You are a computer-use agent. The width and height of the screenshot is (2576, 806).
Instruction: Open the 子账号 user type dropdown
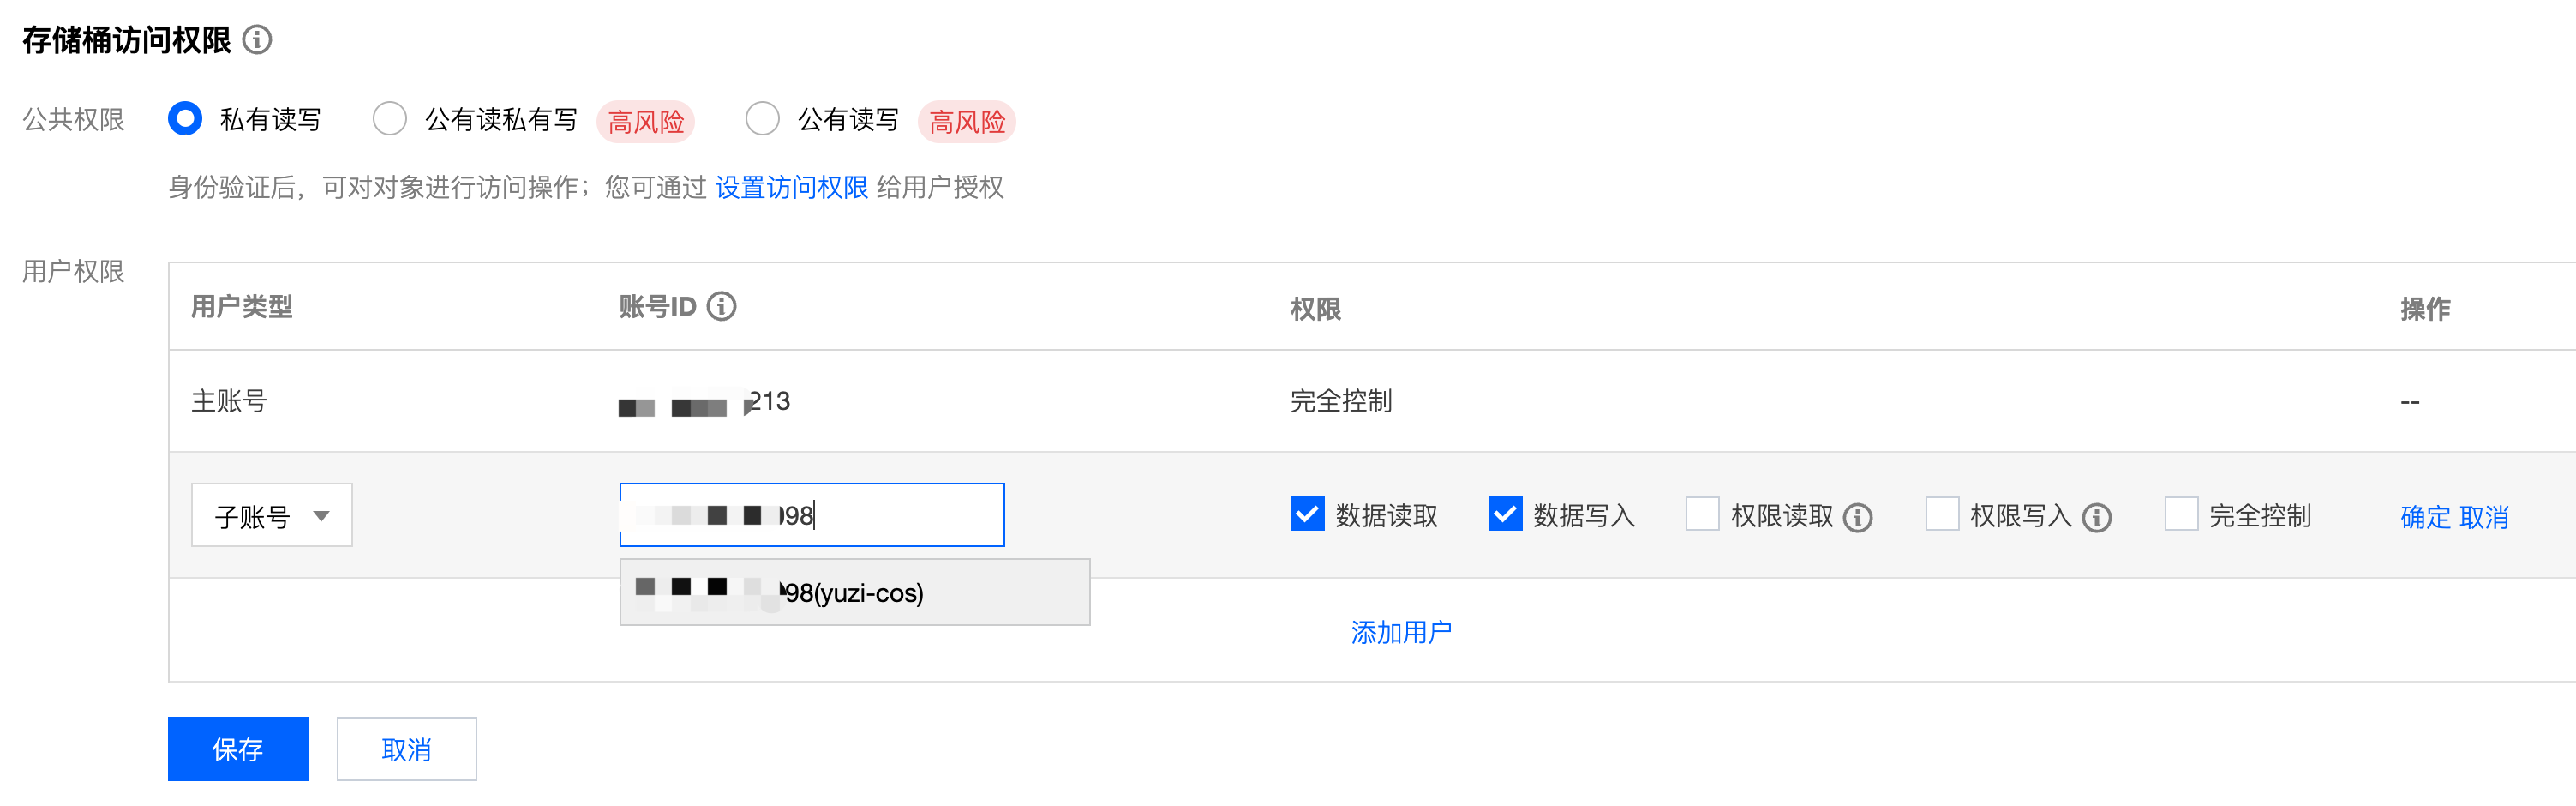pyautogui.click(x=272, y=516)
